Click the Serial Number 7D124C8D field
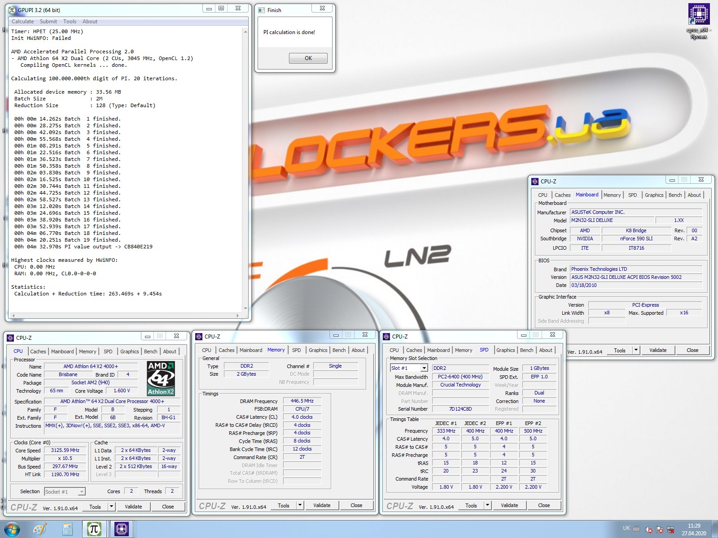Viewport: 718px width, 538px height. pos(460,409)
